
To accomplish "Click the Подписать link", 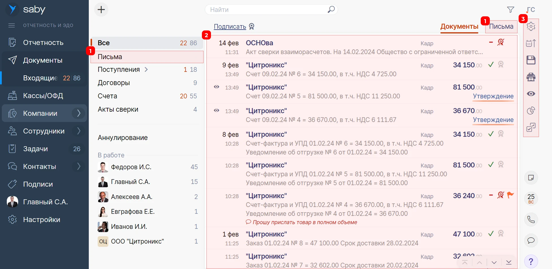I will (x=230, y=27).
